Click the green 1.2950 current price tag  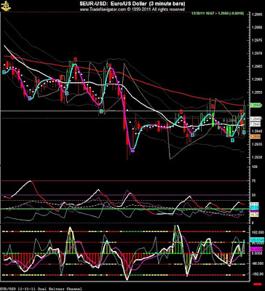[255, 105]
